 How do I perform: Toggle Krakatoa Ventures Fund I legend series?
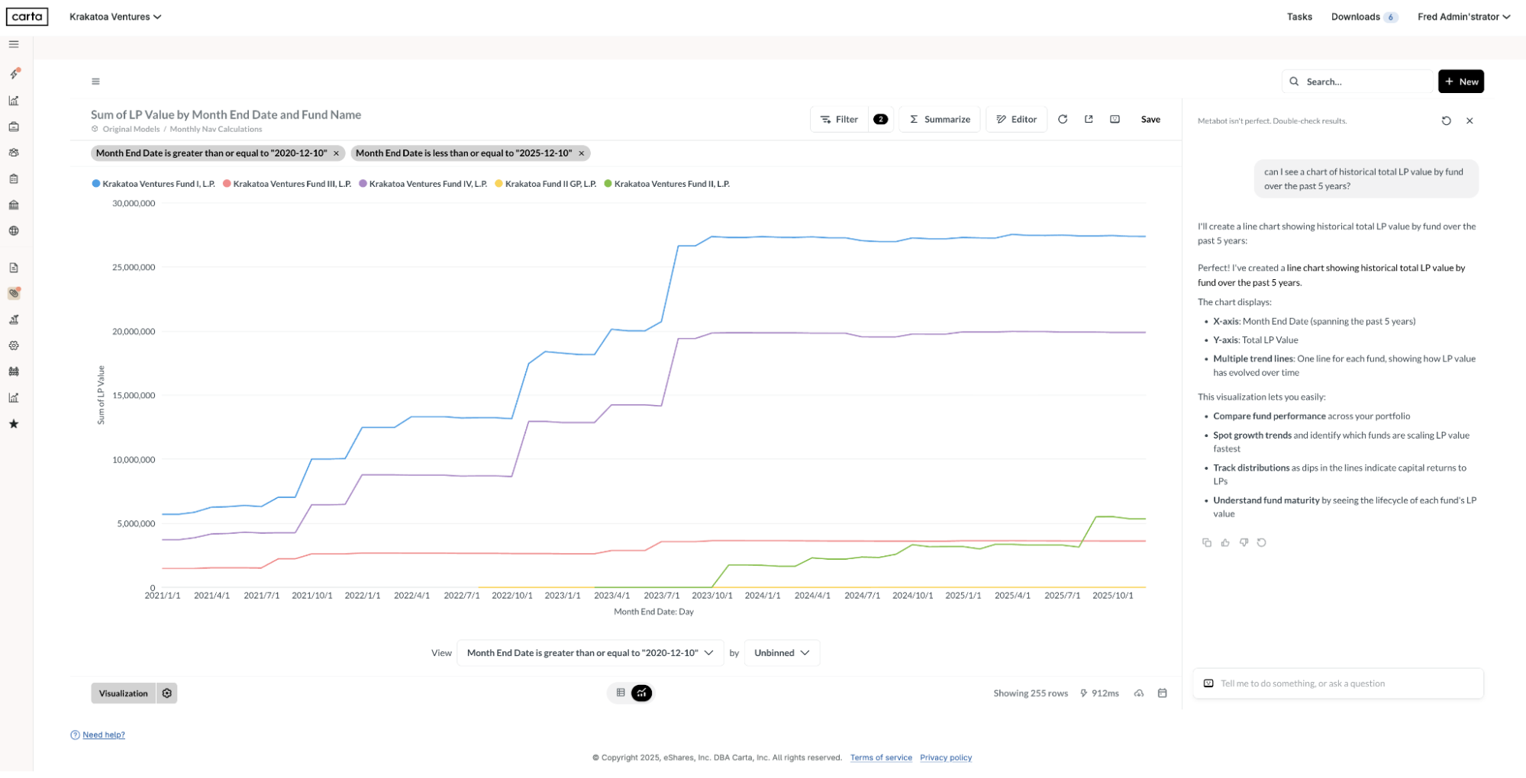tap(158, 184)
